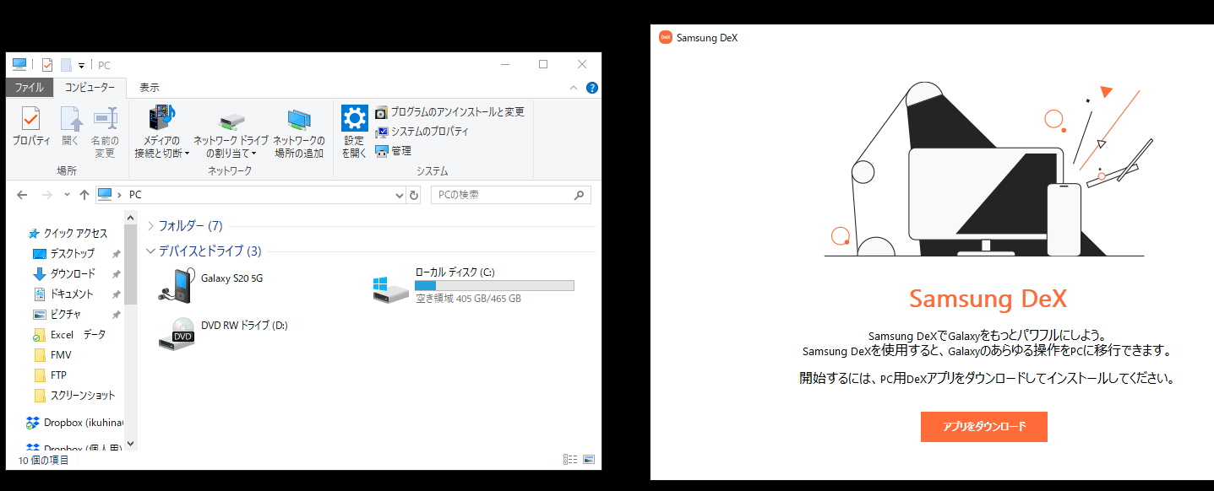Click the Up one level arrow
This screenshot has height=491, width=1214.
pyautogui.click(x=84, y=195)
